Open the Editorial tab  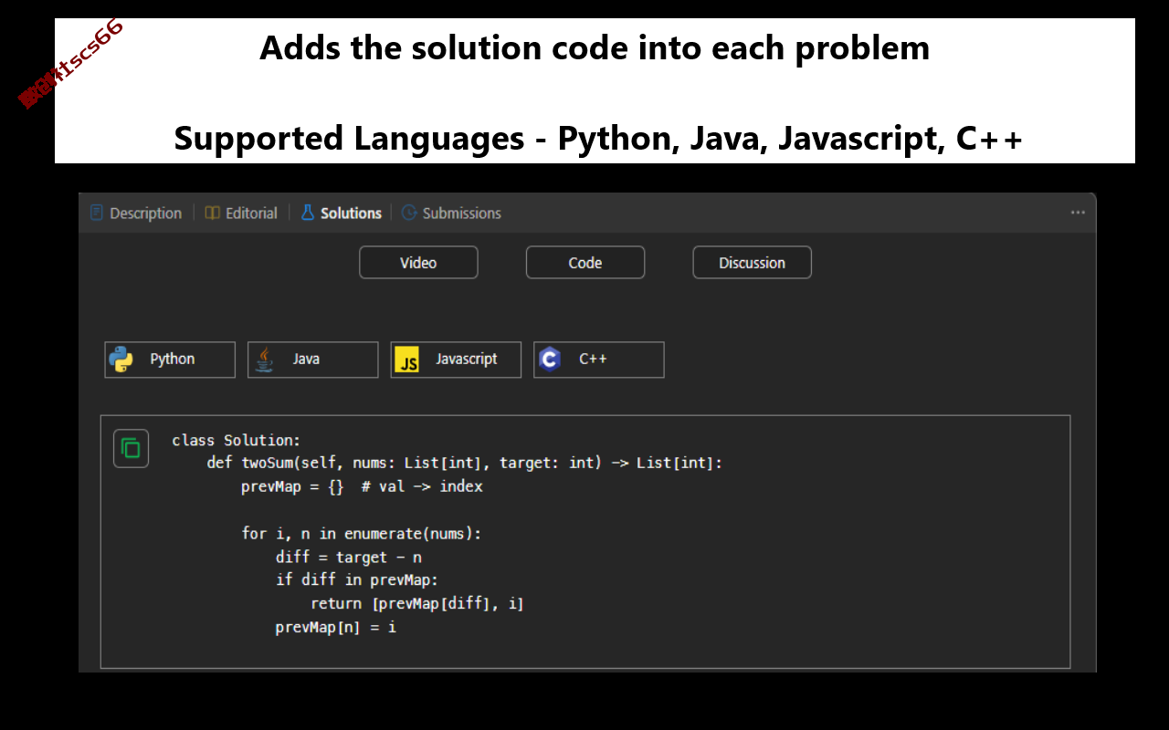241,213
